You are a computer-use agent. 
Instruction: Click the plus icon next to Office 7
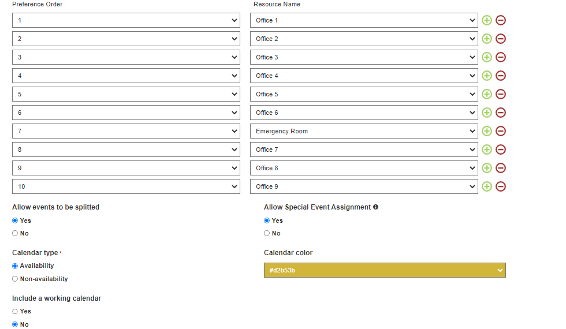pyautogui.click(x=486, y=149)
